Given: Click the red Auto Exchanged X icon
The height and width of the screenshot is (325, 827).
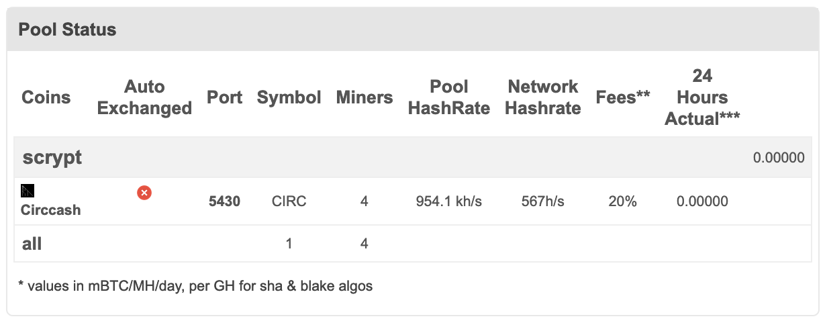Looking at the screenshot, I should tap(144, 193).
